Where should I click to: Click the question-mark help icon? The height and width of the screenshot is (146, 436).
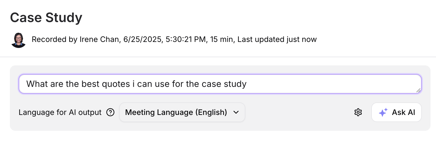(110, 112)
